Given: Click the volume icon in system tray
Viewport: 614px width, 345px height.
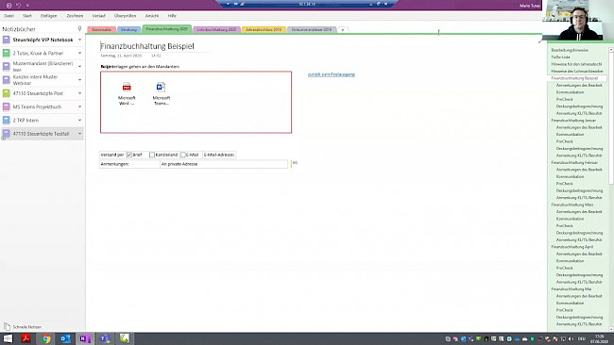Looking at the screenshot, I should pos(571,338).
